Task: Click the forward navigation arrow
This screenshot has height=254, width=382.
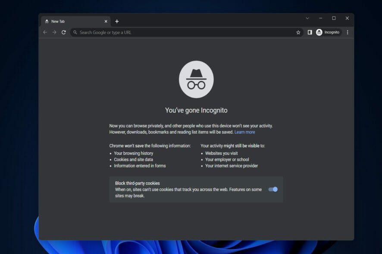Action: 54,32
